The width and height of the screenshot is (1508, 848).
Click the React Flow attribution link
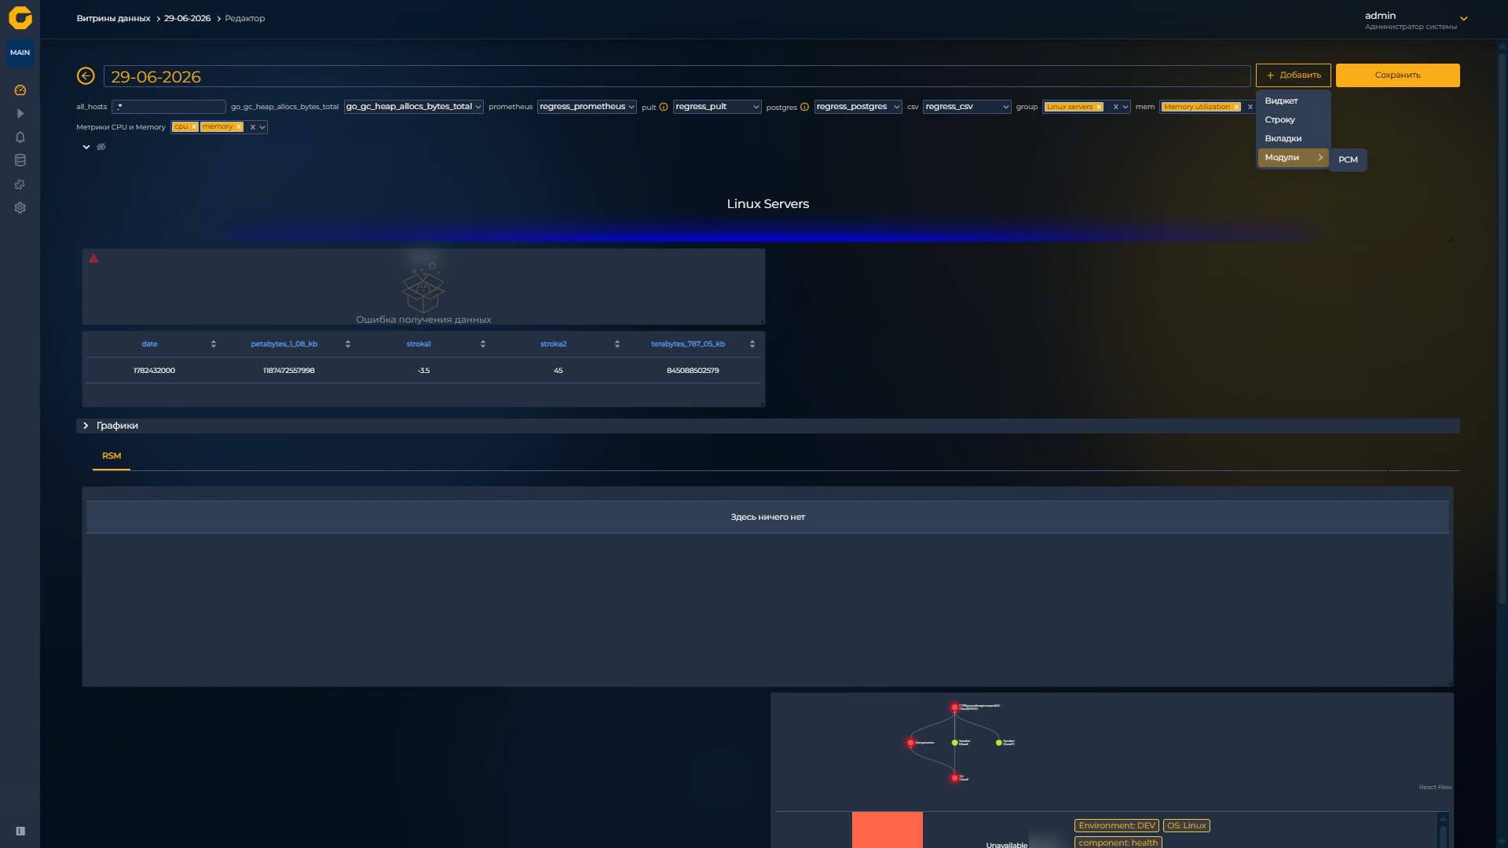pyautogui.click(x=1435, y=788)
